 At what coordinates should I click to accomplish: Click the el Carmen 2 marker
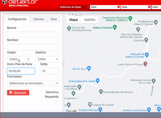(x=74, y=94)
